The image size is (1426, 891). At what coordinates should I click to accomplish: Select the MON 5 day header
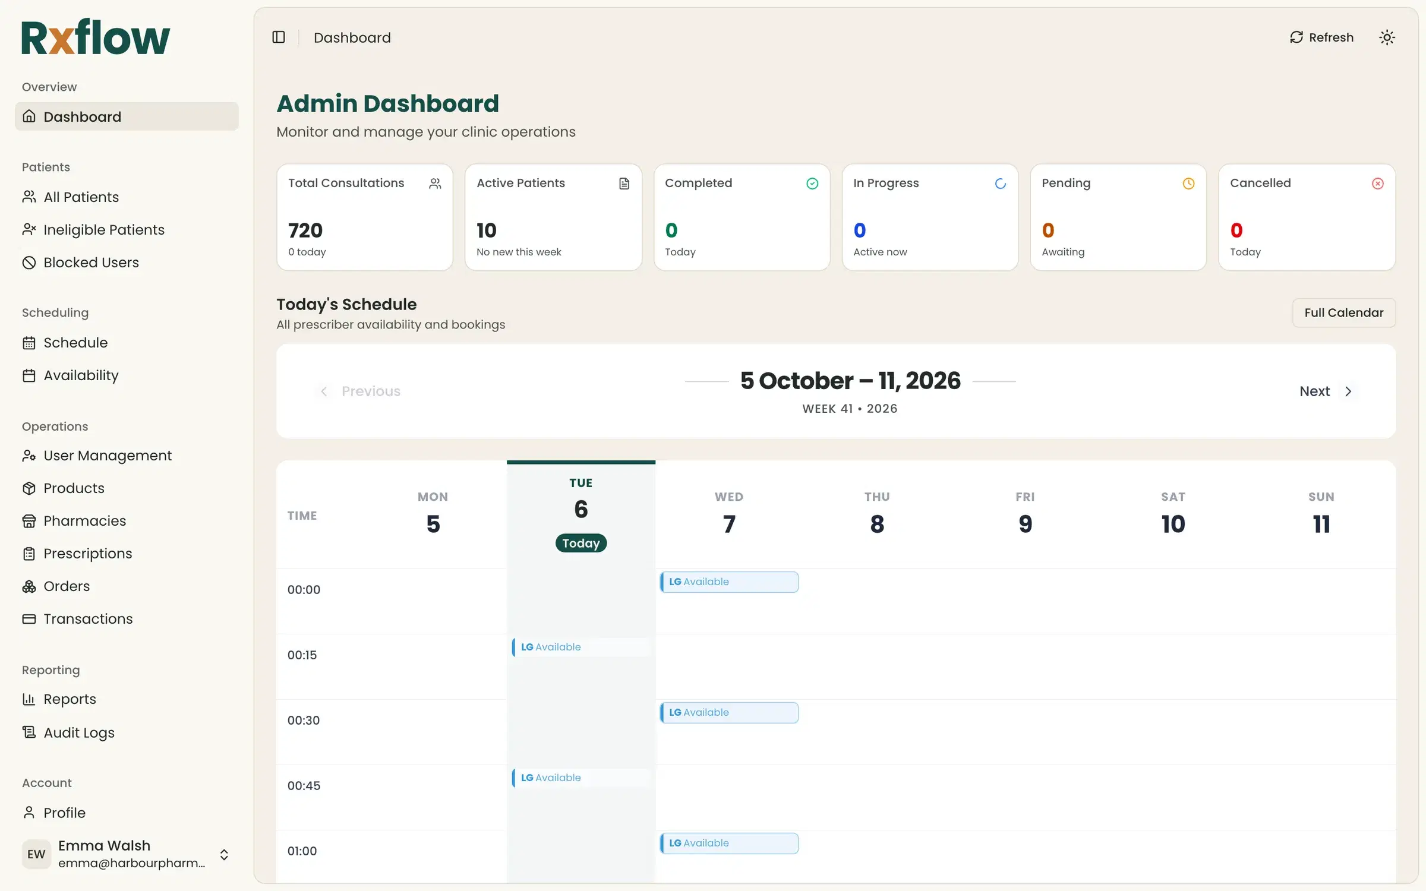[x=433, y=514]
